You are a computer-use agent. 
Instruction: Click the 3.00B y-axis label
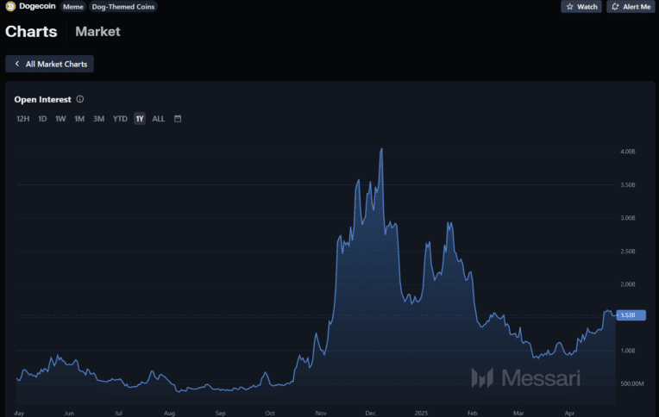click(628, 218)
